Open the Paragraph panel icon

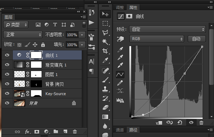[x=91, y=71]
